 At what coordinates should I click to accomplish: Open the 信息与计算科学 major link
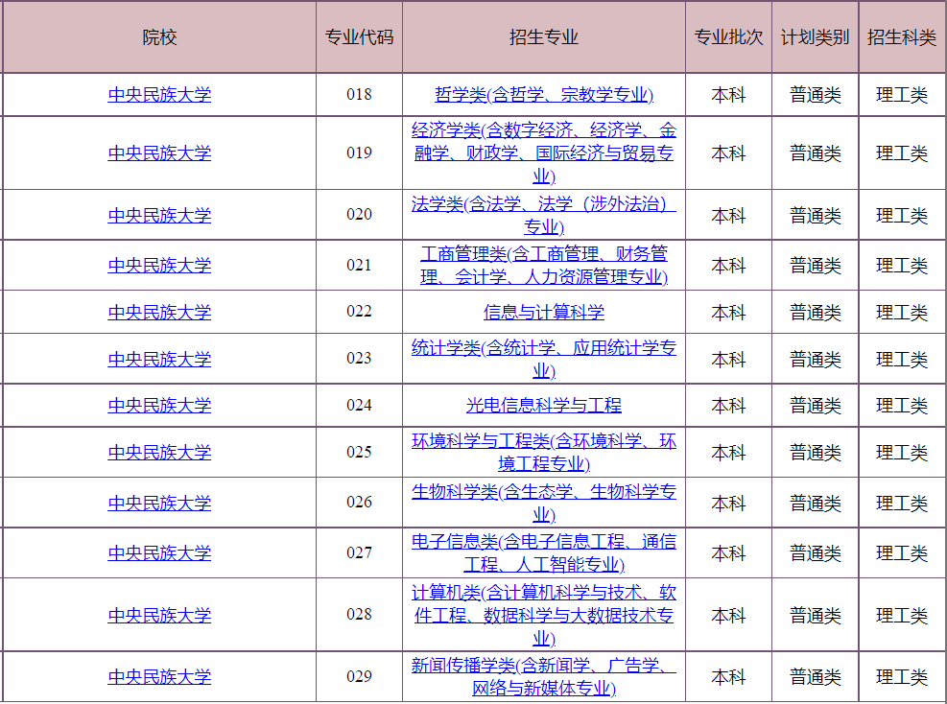[544, 312]
